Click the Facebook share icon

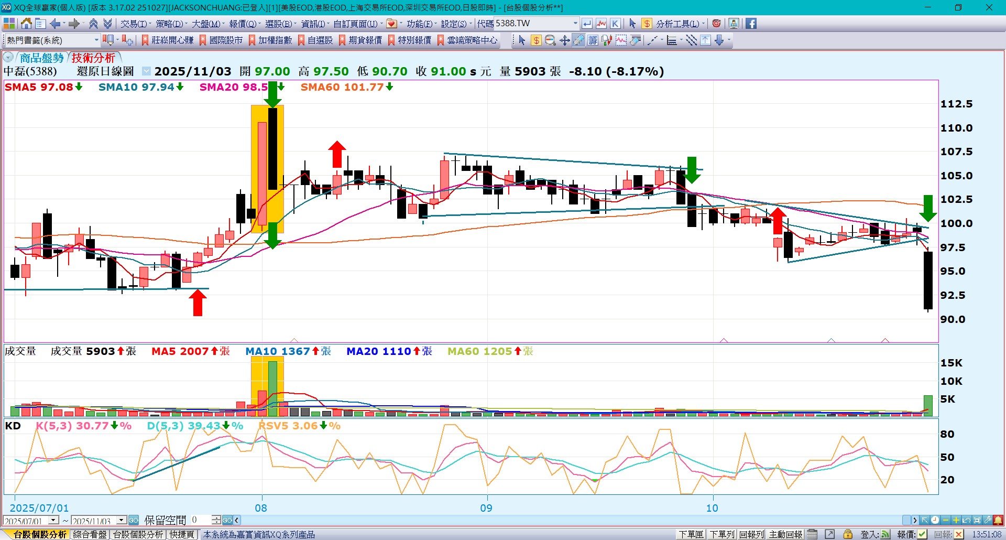click(751, 24)
